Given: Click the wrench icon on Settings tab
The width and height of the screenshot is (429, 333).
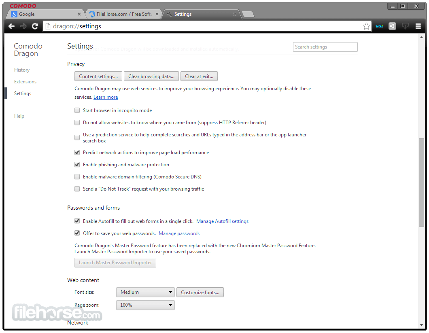Looking at the screenshot, I should pos(169,14).
